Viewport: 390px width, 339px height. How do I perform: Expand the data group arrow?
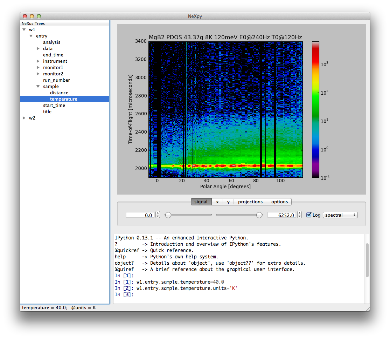tap(38, 49)
